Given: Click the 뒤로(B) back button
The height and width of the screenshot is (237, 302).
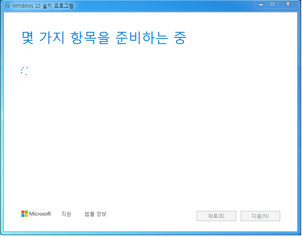Looking at the screenshot, I should pos(217,216).
